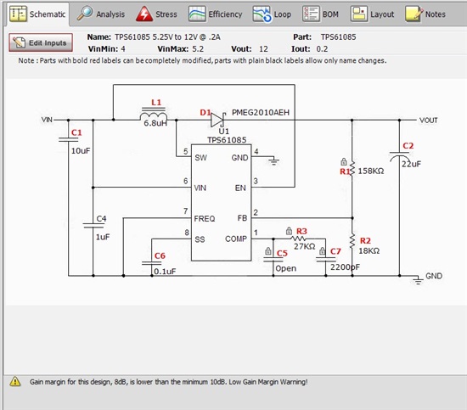Select the C6 capacitor label
Screen dimensions: 467x410
pos(160,256)
